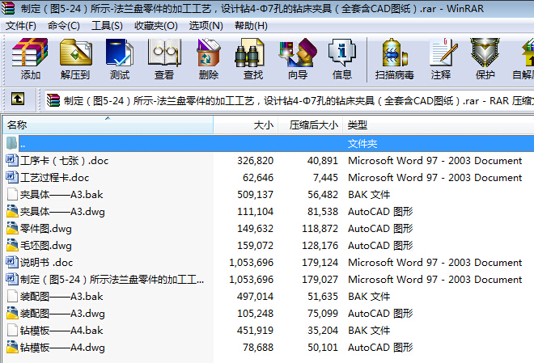Open the 收藏夹(O) menu
This screenshot has width=534, height=363.
(156, 26)
